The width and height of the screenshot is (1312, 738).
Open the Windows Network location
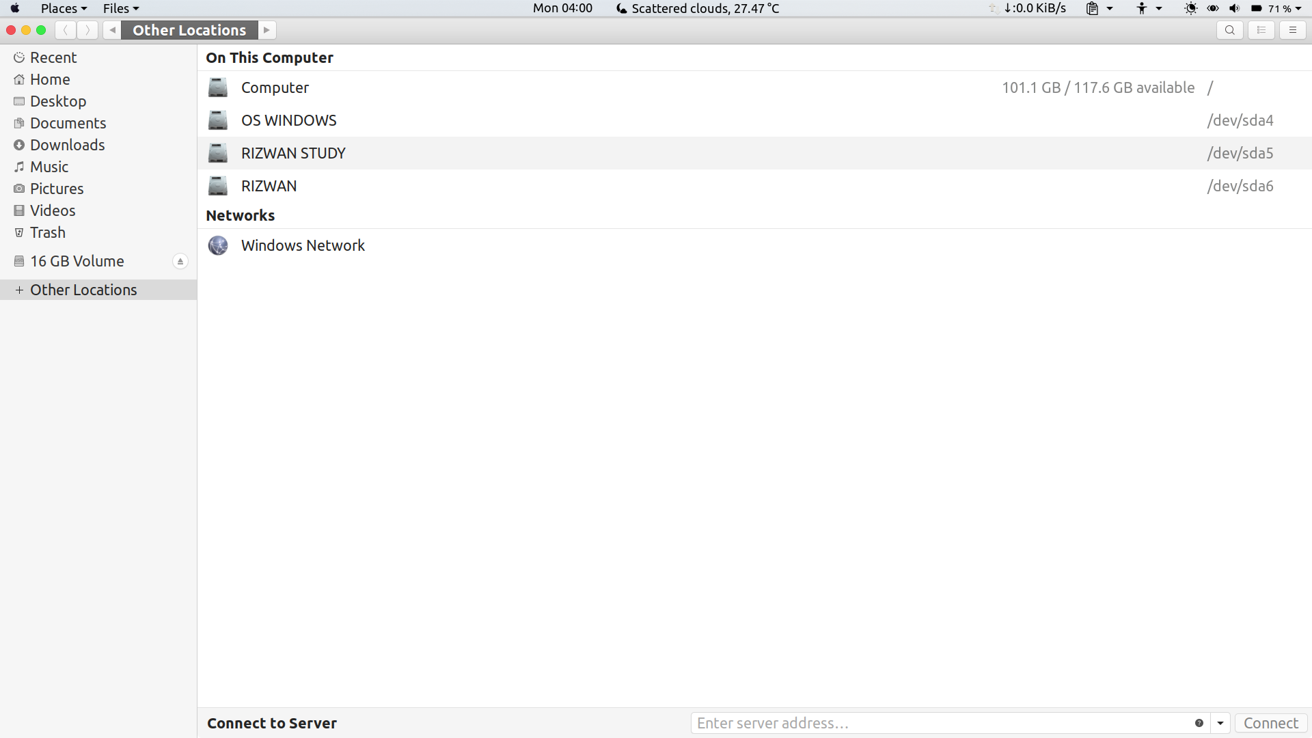303,245
